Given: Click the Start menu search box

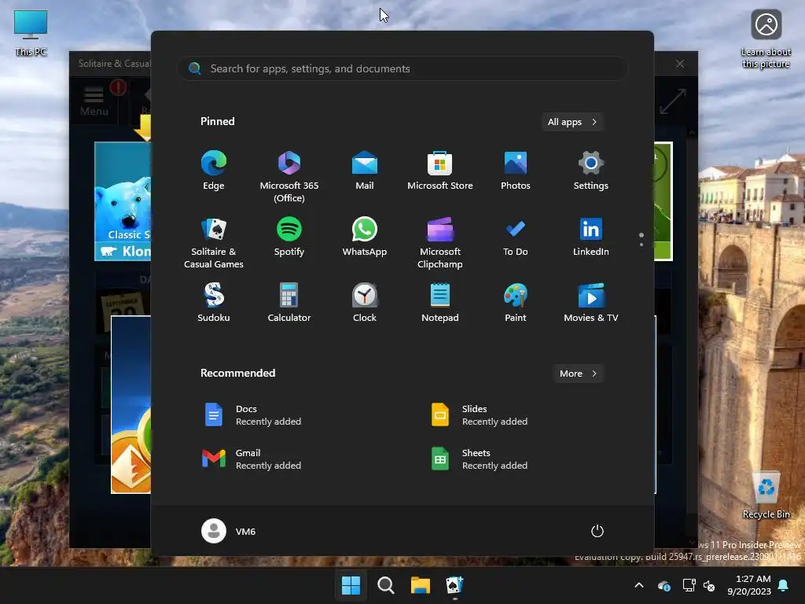Looking at the screenshot, I should point(402,68).
